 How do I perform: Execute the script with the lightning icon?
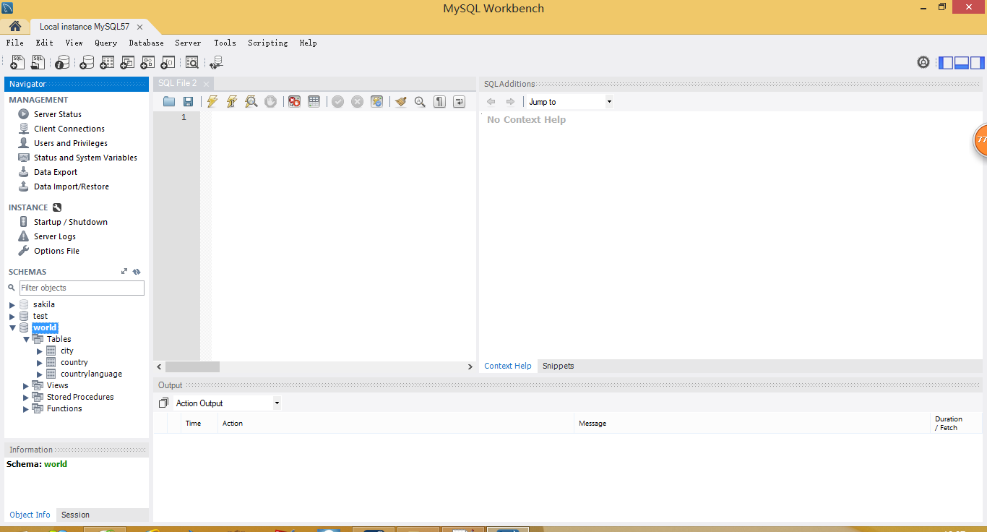pyautogui.click(x=212, y=102)
